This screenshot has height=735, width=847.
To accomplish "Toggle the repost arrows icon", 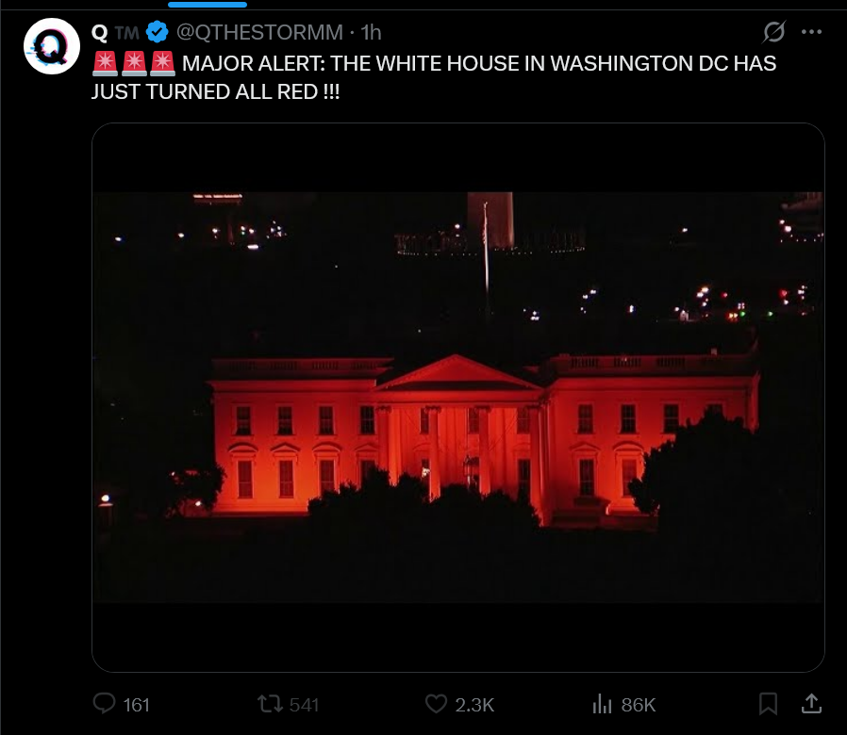I will click(270, 704).
